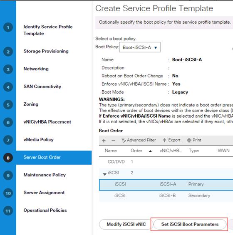Click the WWN column header

[224, 151]
